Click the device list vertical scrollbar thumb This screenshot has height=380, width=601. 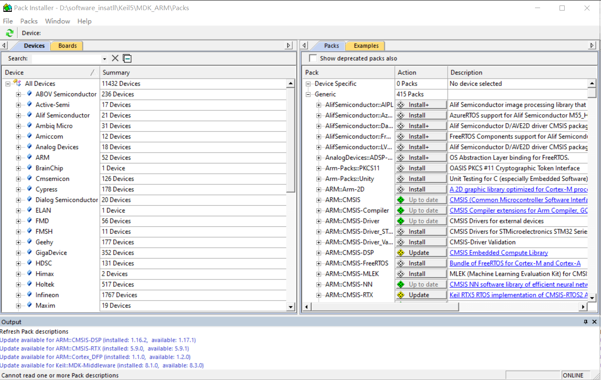(x=291, y=140)
